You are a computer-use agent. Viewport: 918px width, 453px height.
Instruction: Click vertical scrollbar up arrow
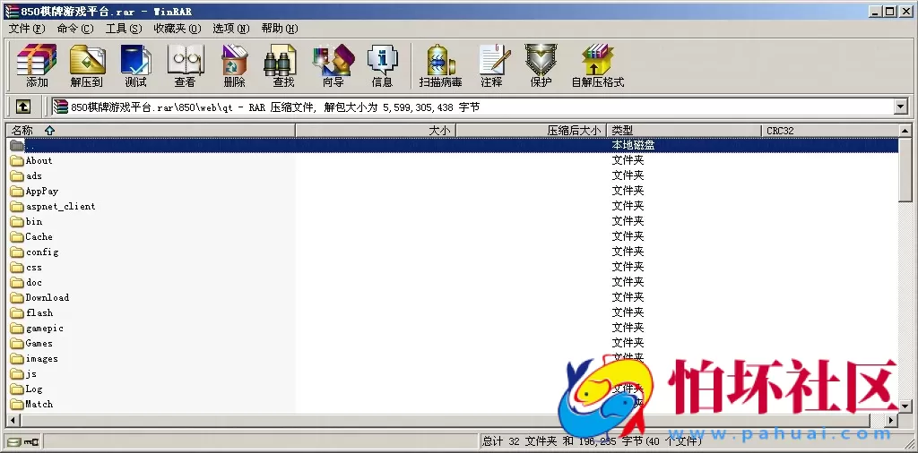pos(906,131)
